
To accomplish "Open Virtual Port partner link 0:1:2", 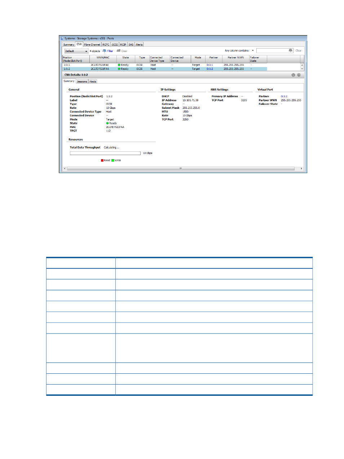I will [x=284, y=96].
